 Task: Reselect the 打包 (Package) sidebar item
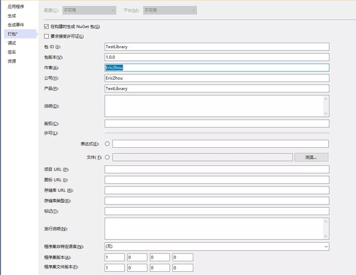12,34
